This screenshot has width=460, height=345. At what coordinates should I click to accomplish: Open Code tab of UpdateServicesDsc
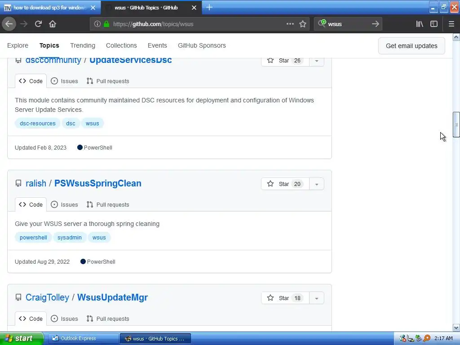pyautogui.click(x=31, y=81)
